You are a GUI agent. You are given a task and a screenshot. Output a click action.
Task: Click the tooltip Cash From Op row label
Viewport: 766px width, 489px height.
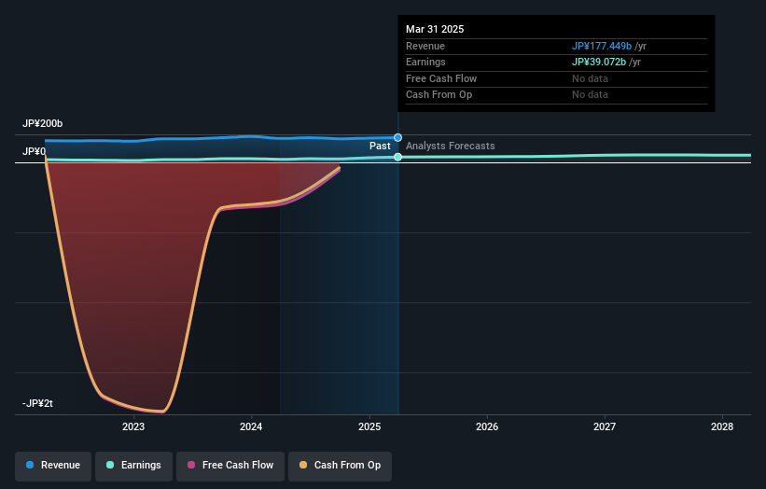tap(439, 95)
